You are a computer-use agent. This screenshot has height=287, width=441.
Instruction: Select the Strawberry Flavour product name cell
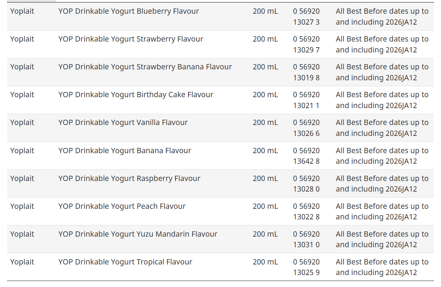pyautogui.click(x=131, y=39)
